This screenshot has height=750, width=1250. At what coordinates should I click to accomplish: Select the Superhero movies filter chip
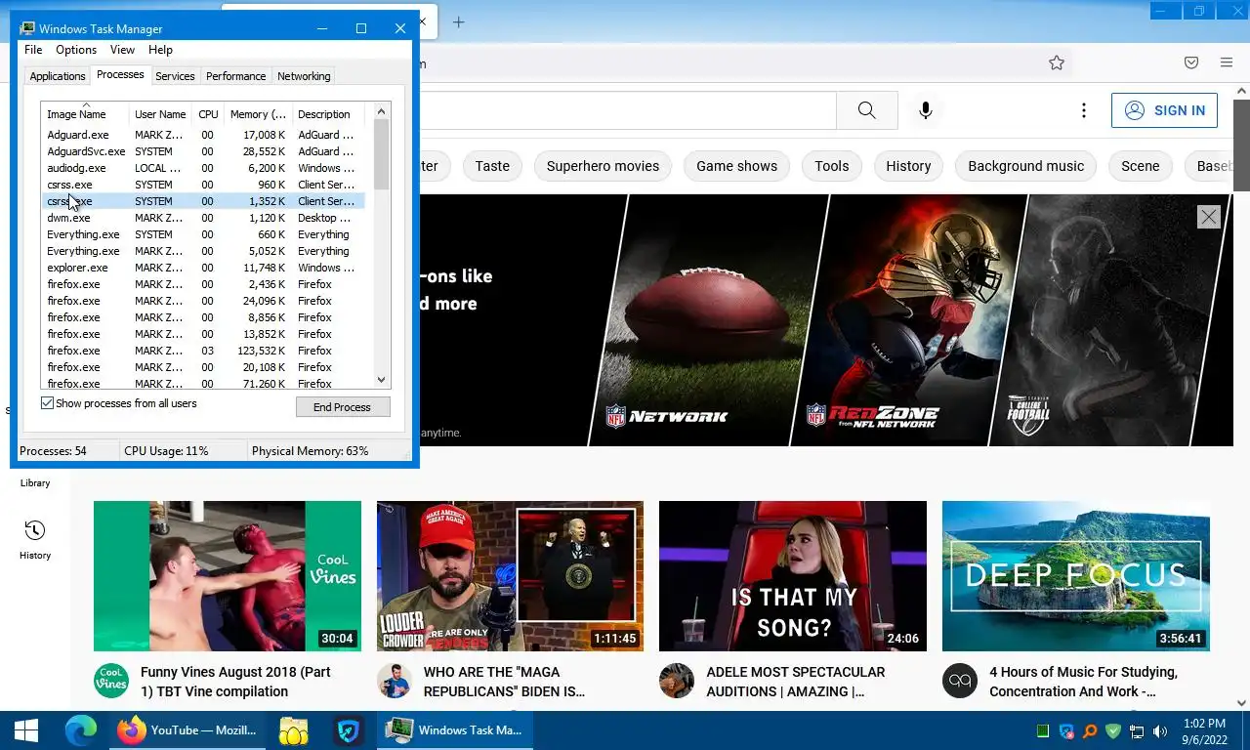[x=603, y=166]
